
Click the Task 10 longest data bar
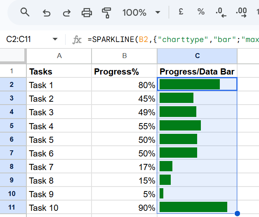(193, 207)
